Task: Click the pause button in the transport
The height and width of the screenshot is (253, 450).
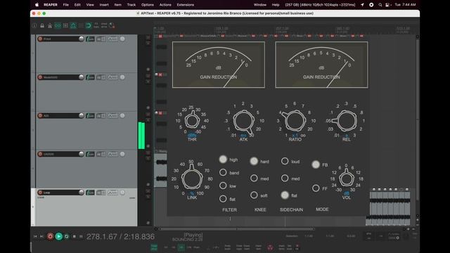Action: coord(81,236)
